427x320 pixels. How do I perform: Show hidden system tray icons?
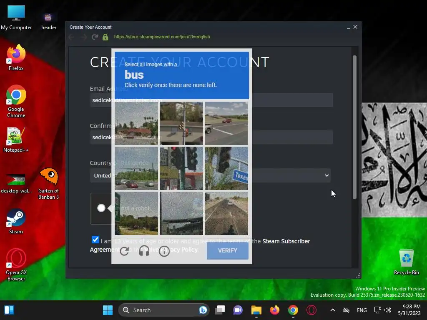tap(332, 310)
